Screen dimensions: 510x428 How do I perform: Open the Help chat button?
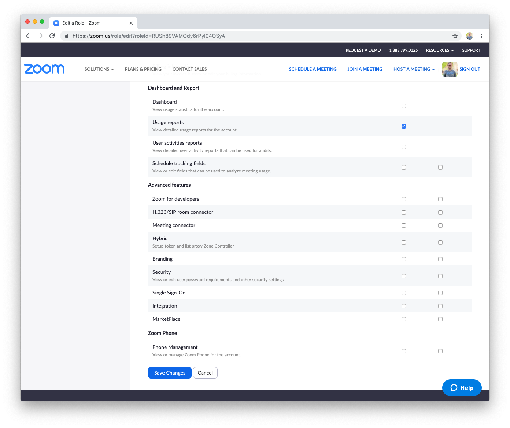pos(462,388)
